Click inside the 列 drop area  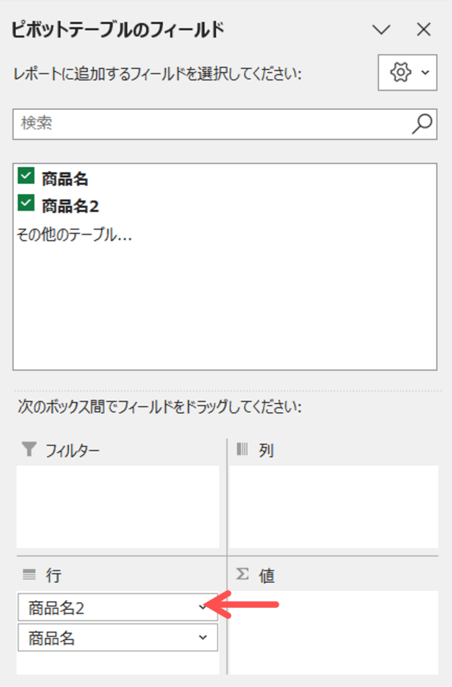tap(333, 507)
